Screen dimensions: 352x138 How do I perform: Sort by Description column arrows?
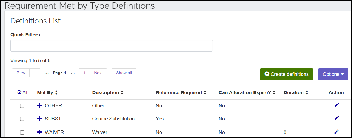pos(122,93)
